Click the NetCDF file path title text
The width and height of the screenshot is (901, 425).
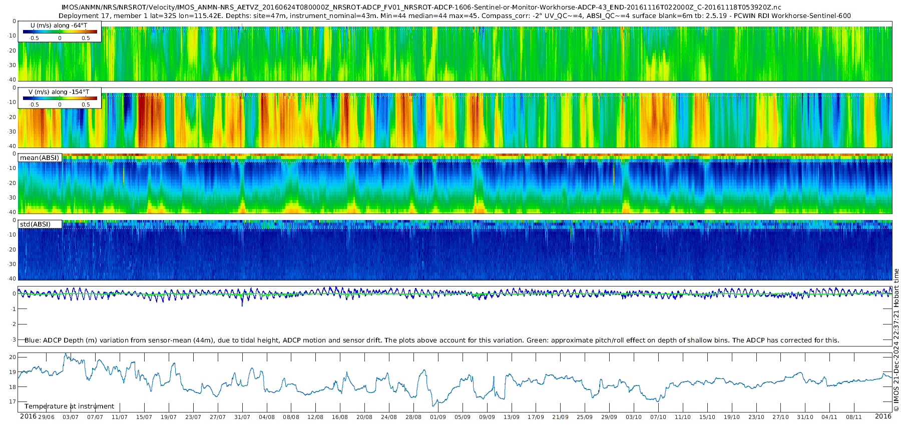420,7
